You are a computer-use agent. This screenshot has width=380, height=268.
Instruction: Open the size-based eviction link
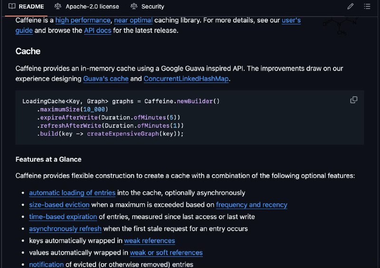pos(59,205)
